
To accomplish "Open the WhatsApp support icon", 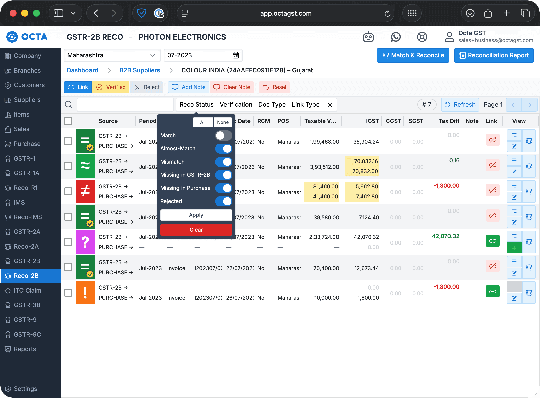I will (x=396, y=37).
